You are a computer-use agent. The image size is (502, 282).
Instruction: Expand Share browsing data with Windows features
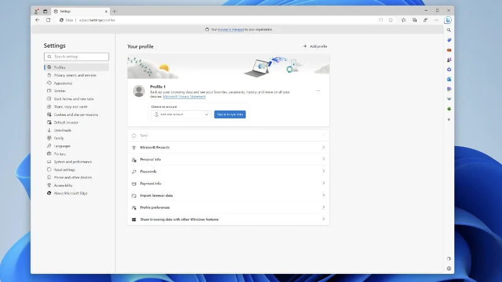(228, 219)
